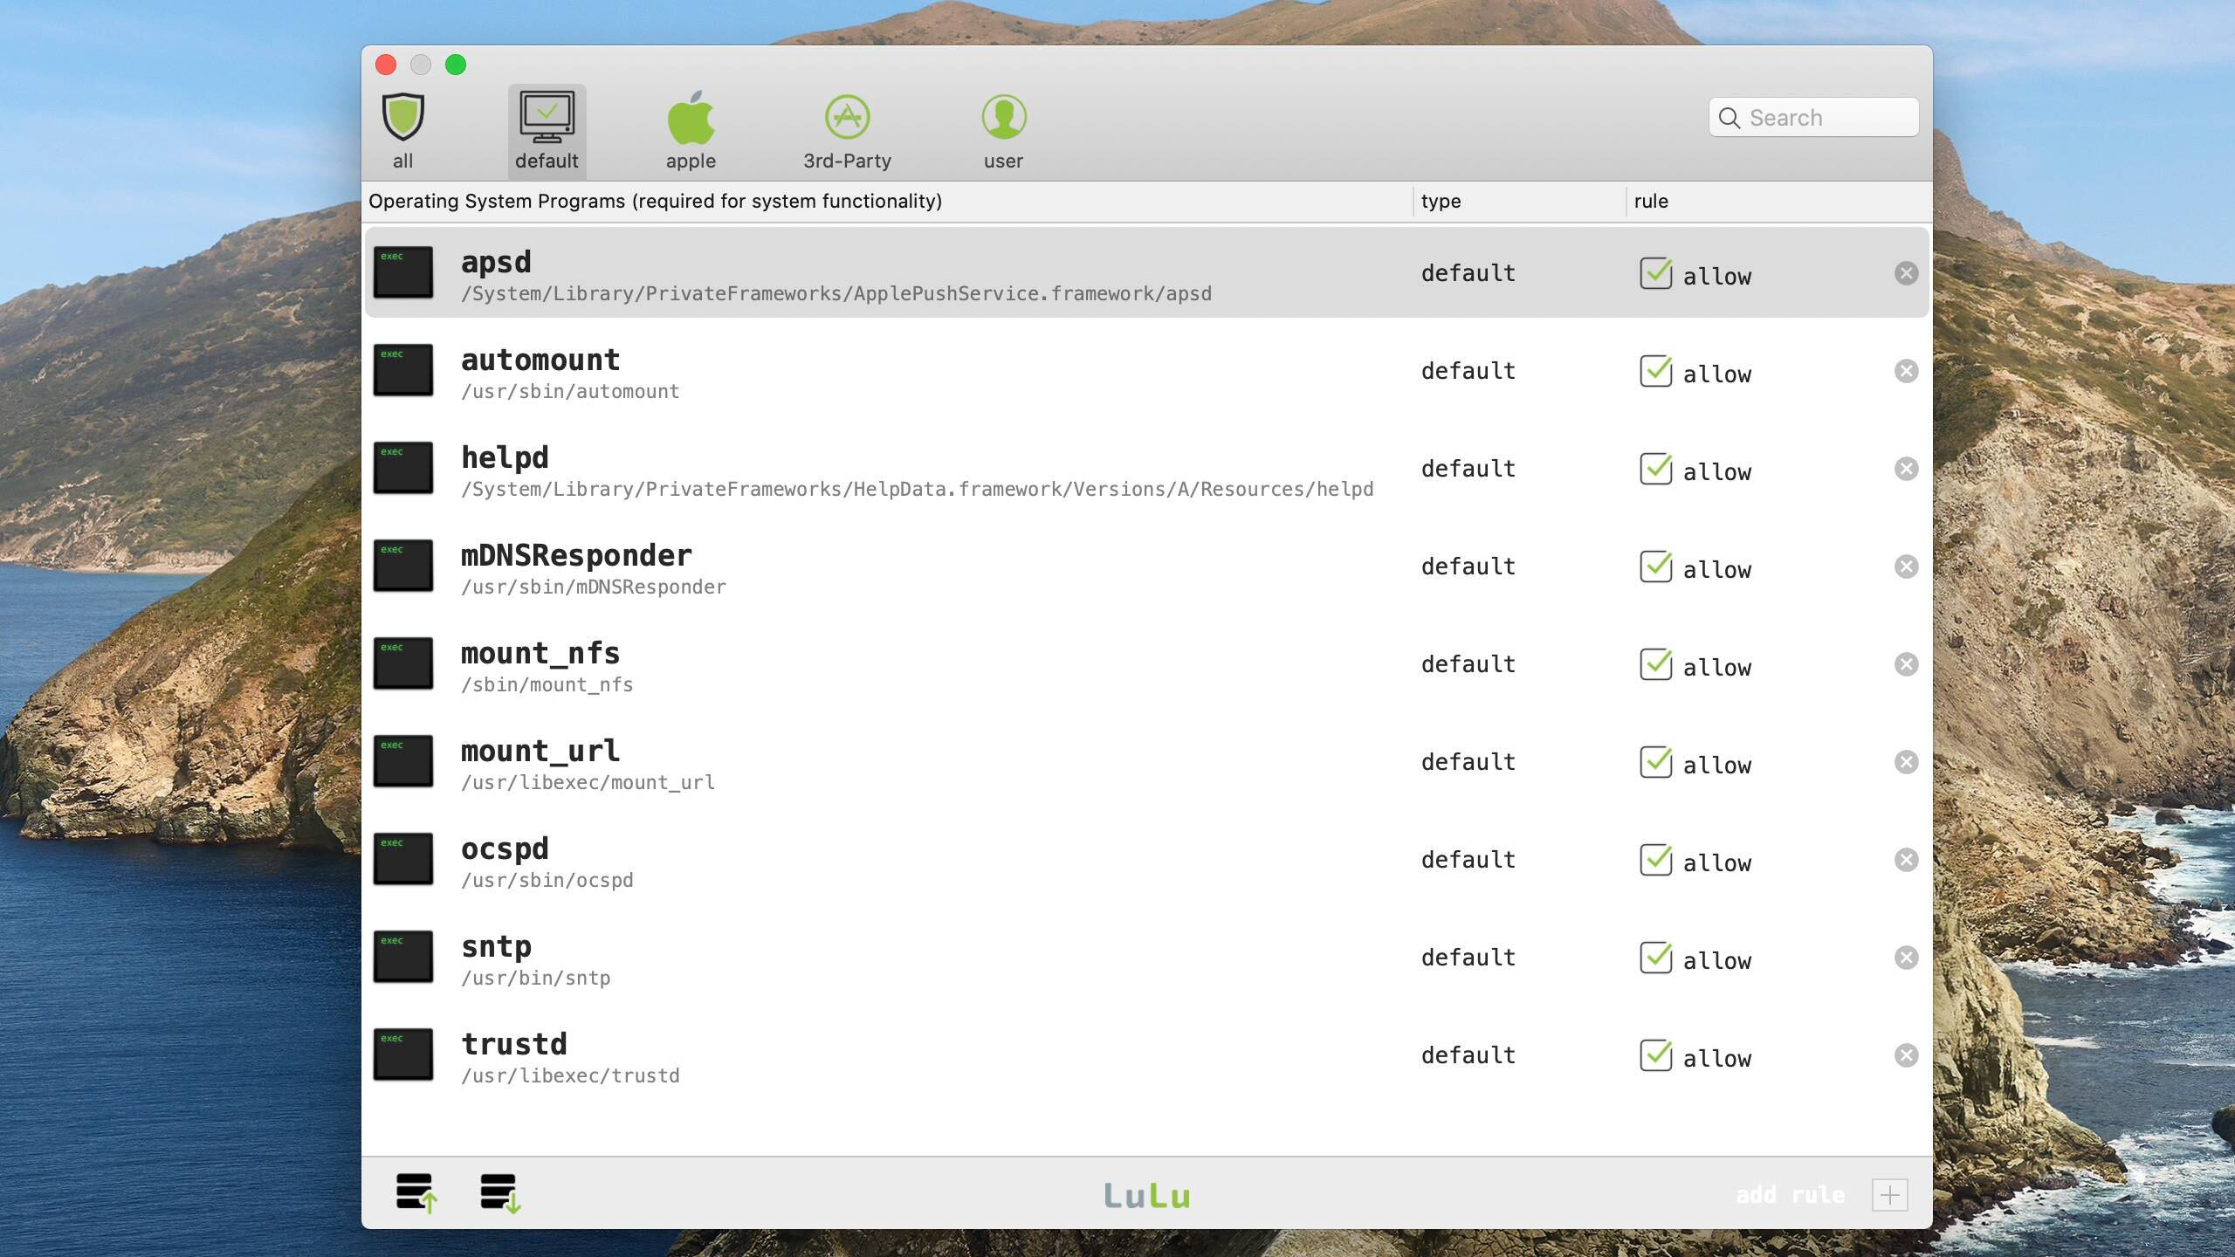
Task: Select the mount_nfs executable icon
Action: (x=403, y=663)
